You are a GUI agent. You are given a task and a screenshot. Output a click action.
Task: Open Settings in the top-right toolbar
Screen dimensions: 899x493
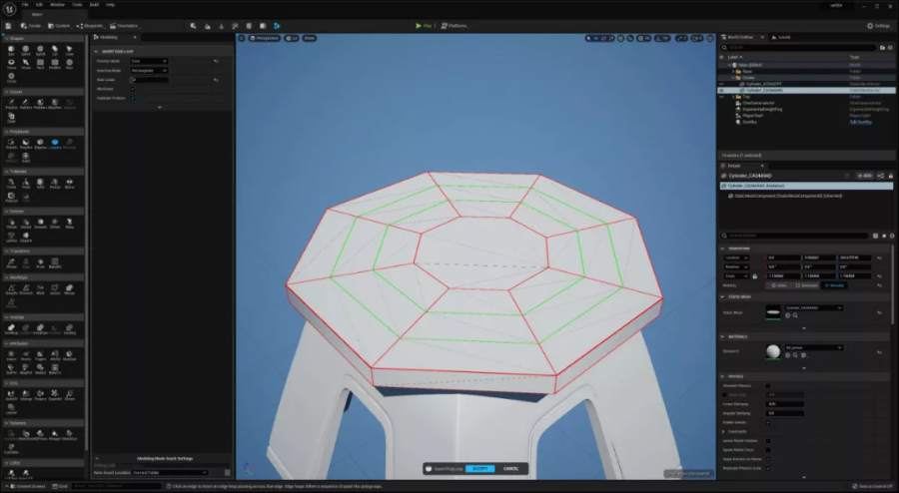click(878, 26)
